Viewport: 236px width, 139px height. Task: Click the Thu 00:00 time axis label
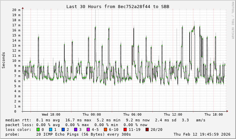[92, 115]
